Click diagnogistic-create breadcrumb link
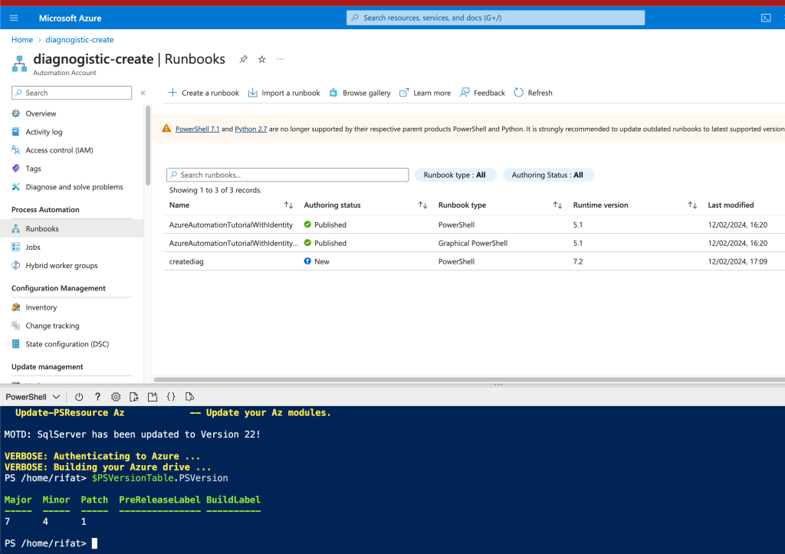Viewport: 785px width, 554px height. coord(80,40)
